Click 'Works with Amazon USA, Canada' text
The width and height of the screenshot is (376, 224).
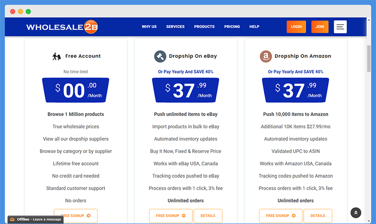point(296,163)
